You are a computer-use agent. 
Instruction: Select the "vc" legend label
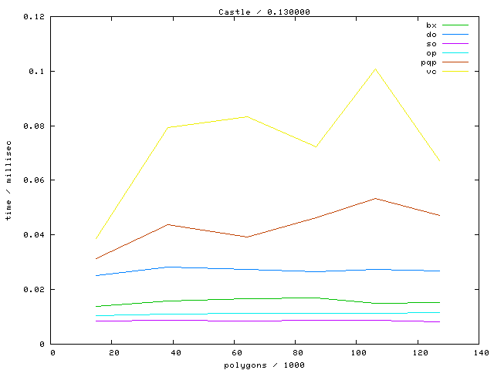pyautogui.click(x=431, y=72)
